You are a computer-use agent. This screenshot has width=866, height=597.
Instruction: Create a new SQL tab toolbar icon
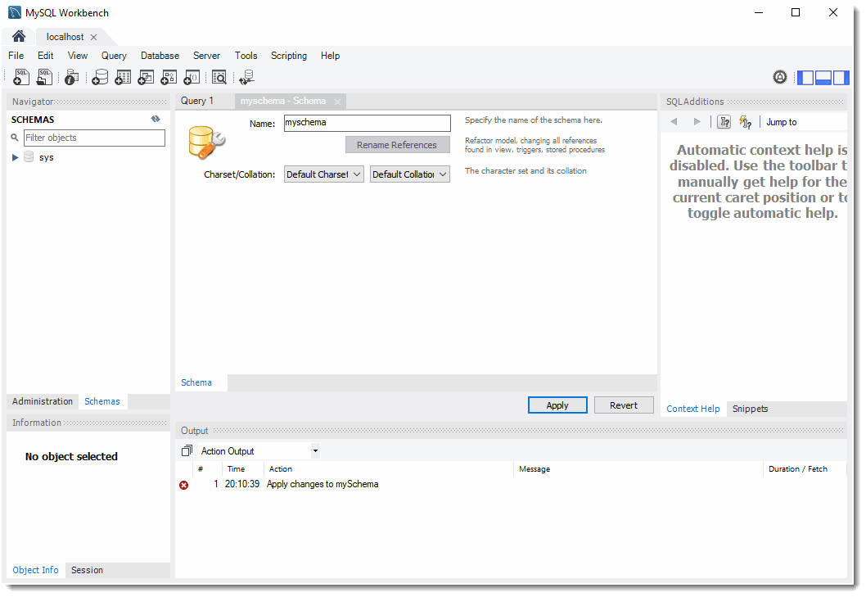click(x=21, y=77)
